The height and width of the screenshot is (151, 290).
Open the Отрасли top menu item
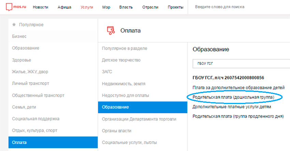point(150,7)
